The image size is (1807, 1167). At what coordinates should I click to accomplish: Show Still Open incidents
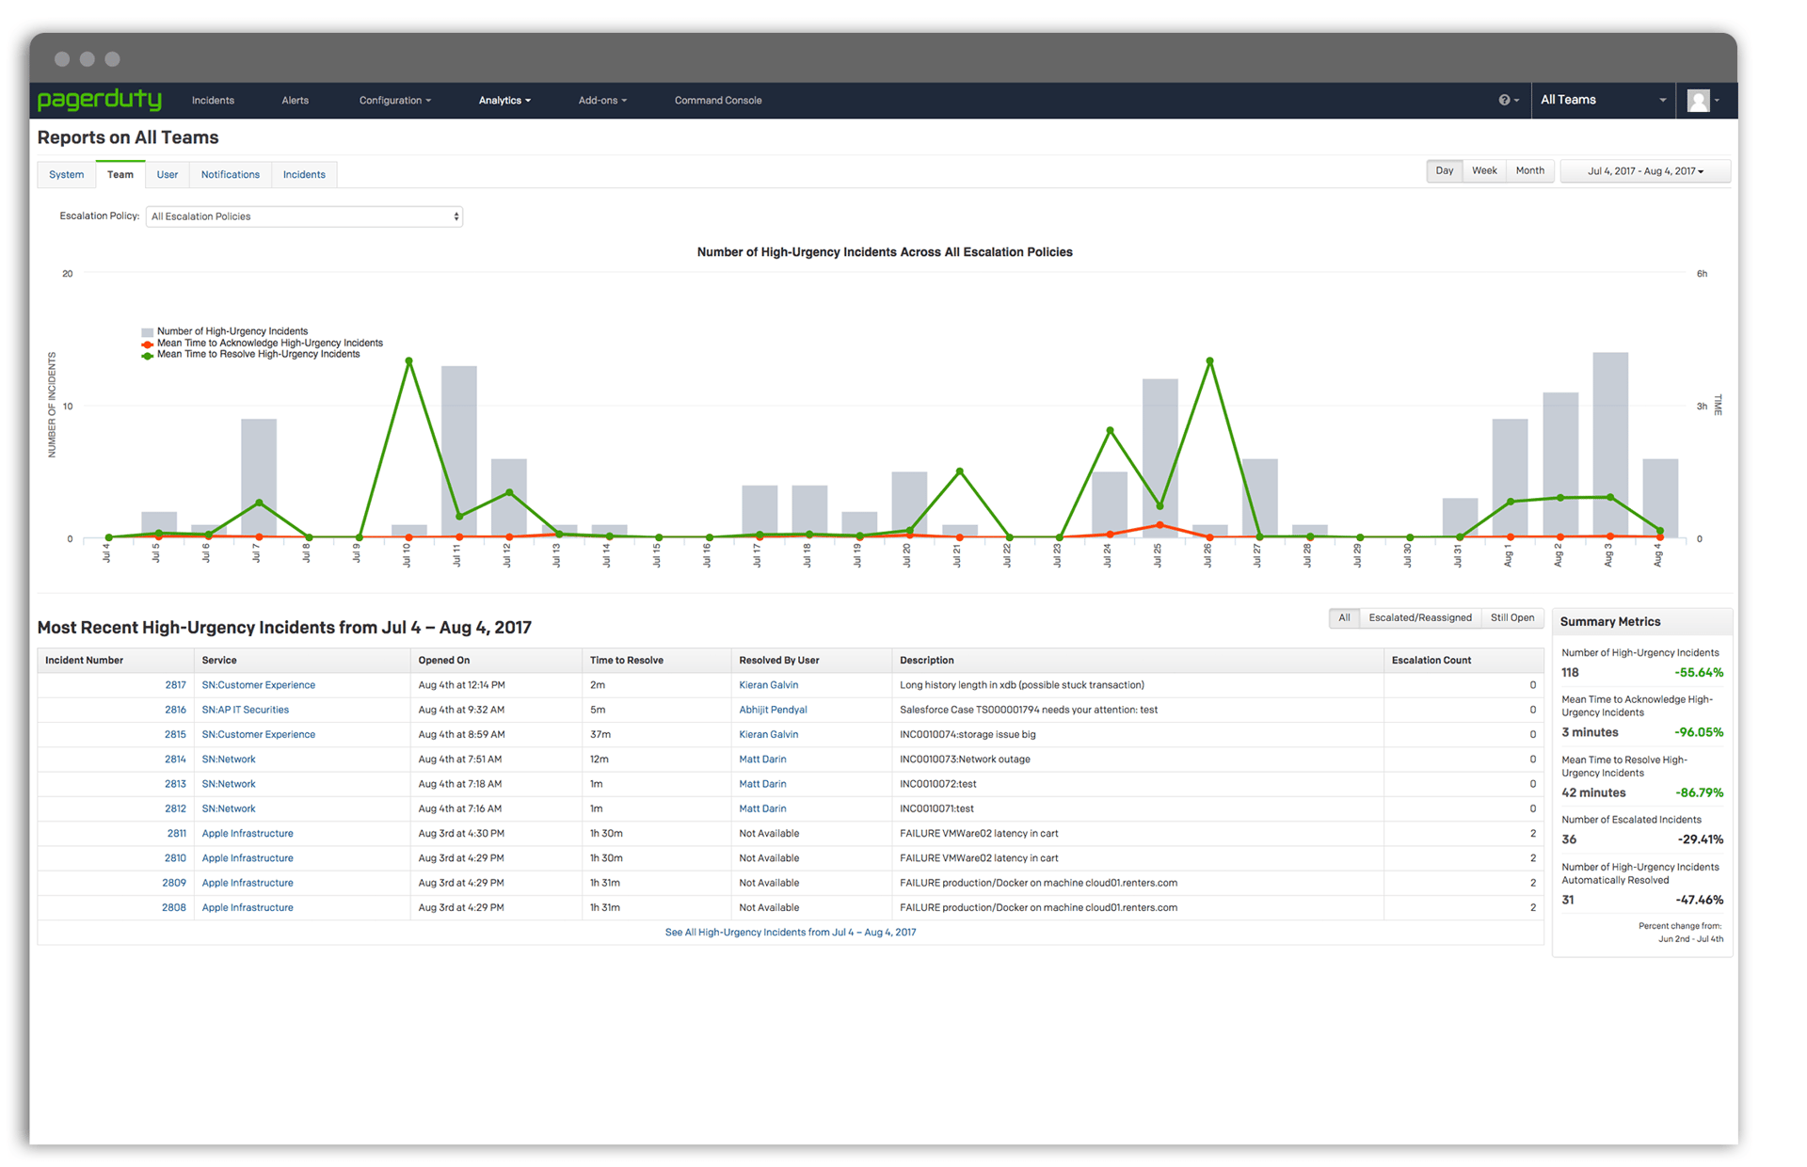(x=1511, y=618)
